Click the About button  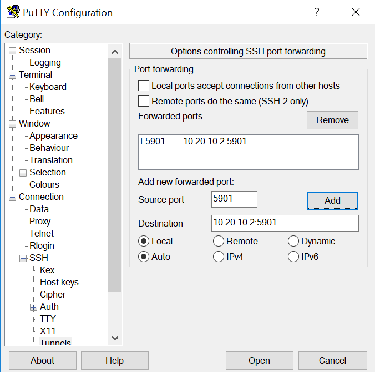(43, 360)
